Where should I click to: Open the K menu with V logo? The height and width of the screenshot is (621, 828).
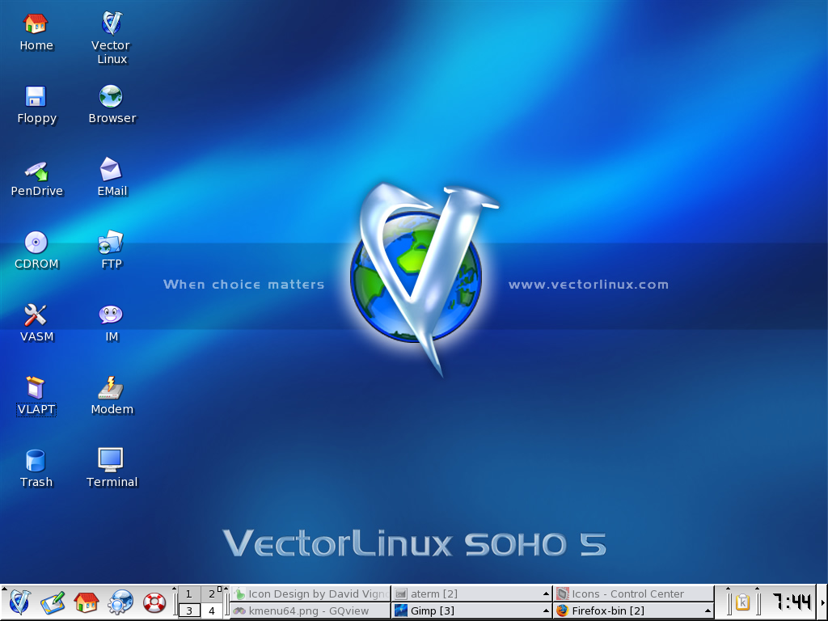(x=20, y=602)
